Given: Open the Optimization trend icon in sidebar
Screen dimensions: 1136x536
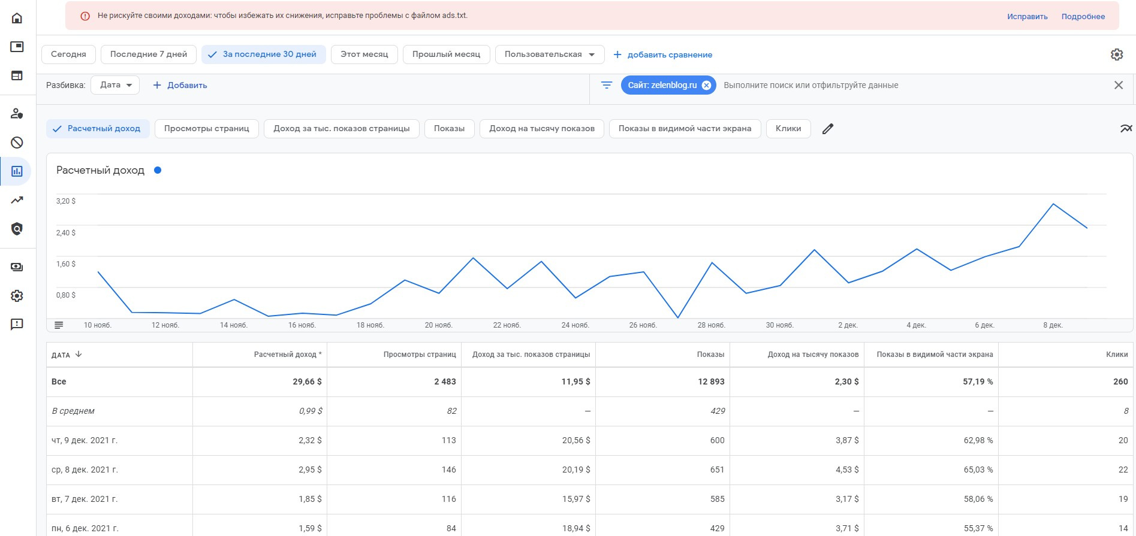Looking at the screenshot, I should 17,200.
